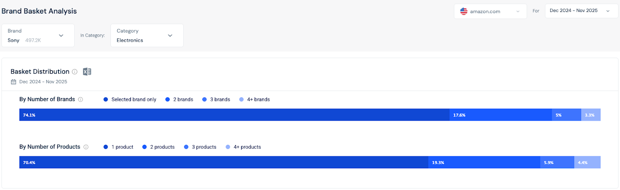
Task: Toggle '3 brands' legend item
Action: tap(216, 99)
